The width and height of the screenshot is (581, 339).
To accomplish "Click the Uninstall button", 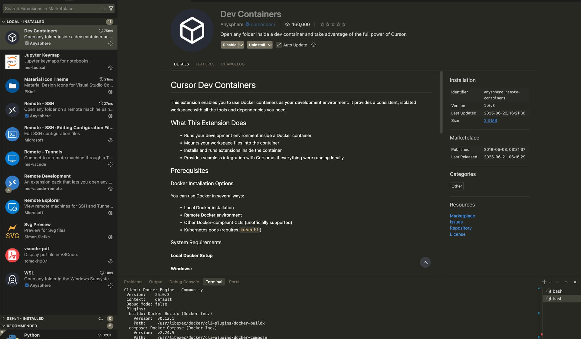I will click(257, 45).
